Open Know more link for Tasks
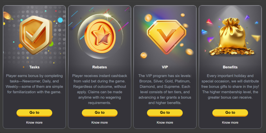 click(35, 122)
